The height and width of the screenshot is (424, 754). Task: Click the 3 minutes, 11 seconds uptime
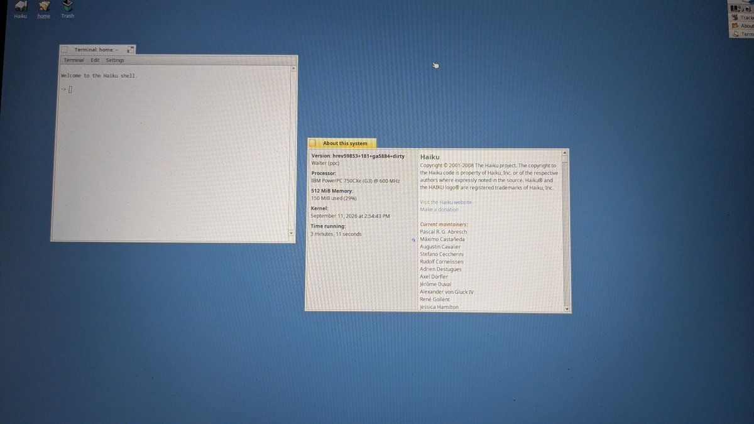[x=336, y=234]
